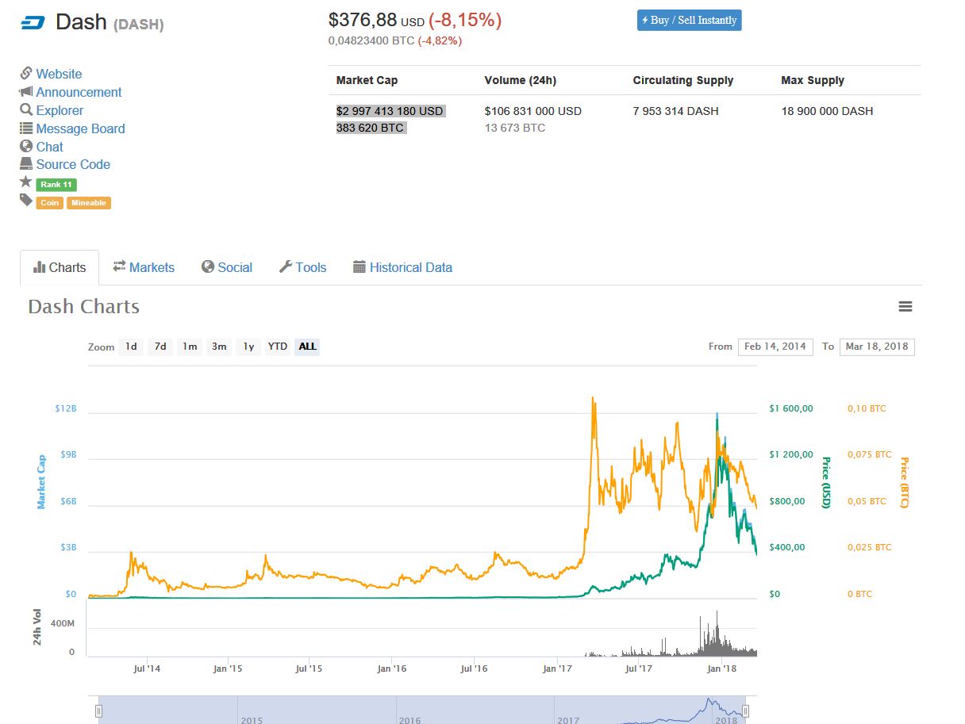Select the 7d zoom range
This screenshot has width=965, height=724.
160,347
